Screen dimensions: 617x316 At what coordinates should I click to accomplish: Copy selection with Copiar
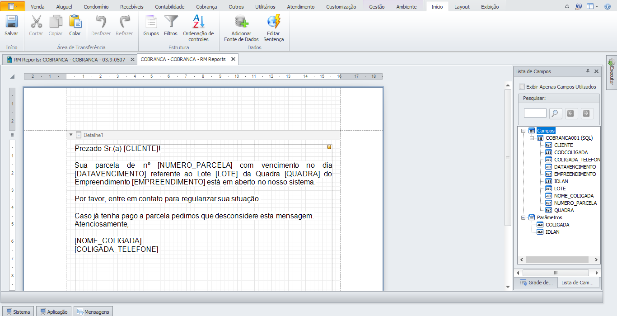pyautogui.click(x=56, y=26)
